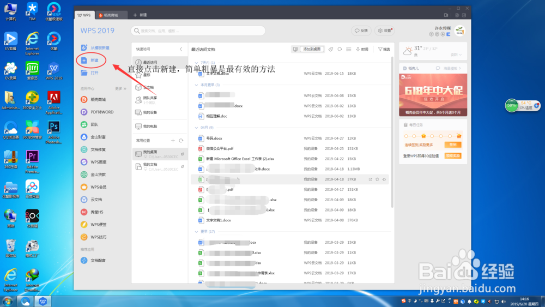Add a common location with plus icon
This screenshot has width=545, height=307.
tap(173, 141)
